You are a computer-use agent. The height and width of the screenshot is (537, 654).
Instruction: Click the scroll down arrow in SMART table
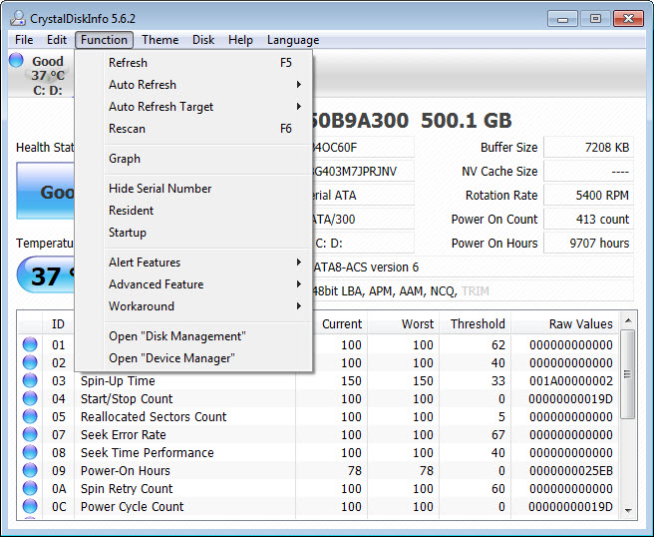628,510
